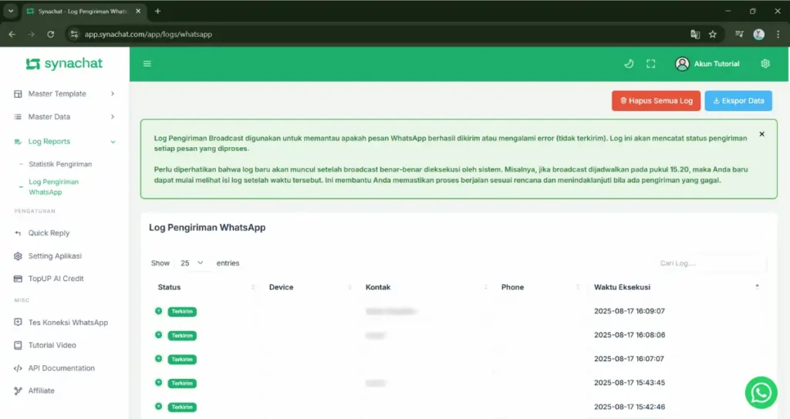Click the Setting Aplikasi gear icon
Viewport: 790px width, 419px height.
coord(19,256)
